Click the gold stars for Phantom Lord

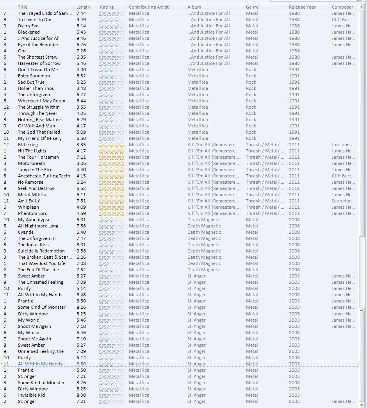coord(112,214)
